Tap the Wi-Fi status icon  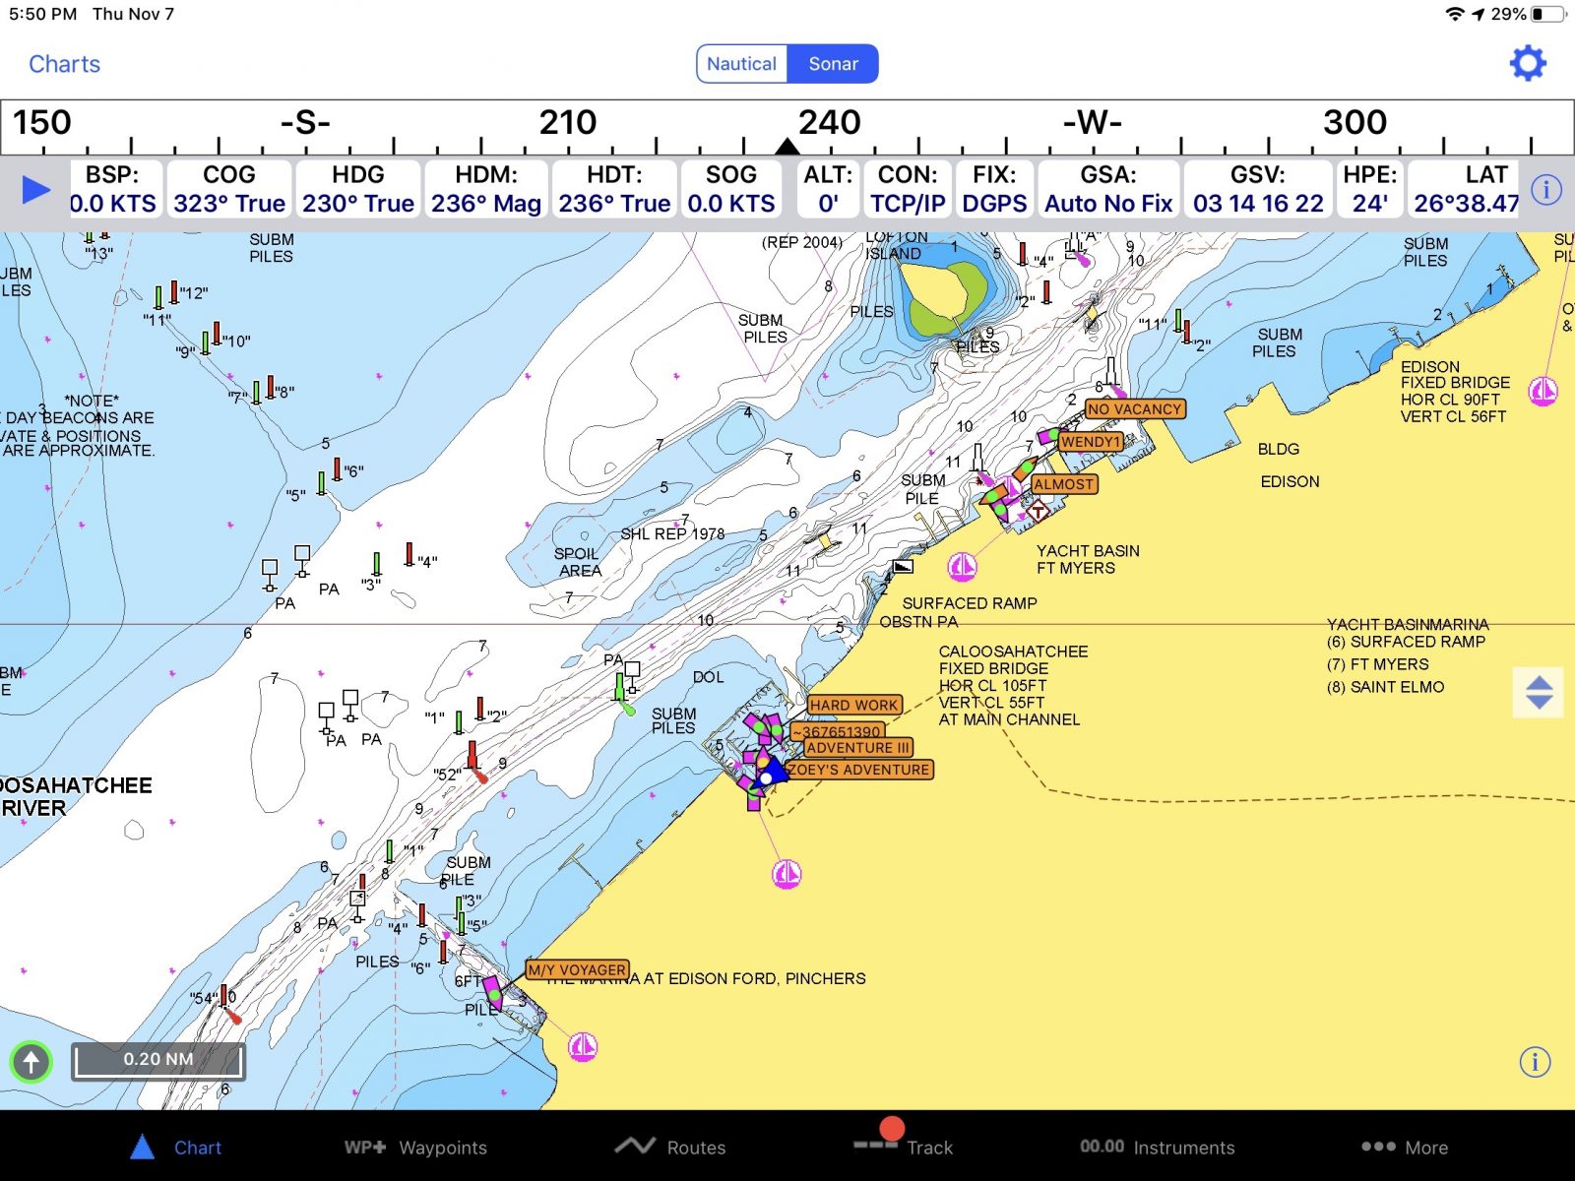tap(1455, 14)
